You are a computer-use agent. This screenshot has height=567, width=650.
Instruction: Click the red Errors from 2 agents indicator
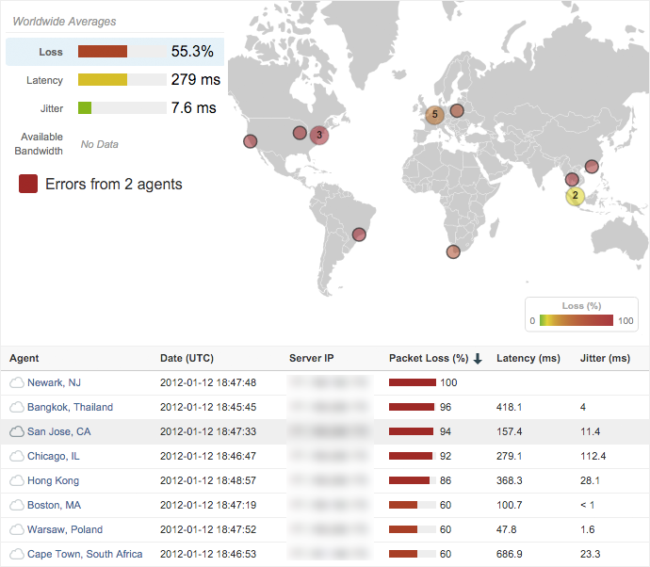point(28,184)
